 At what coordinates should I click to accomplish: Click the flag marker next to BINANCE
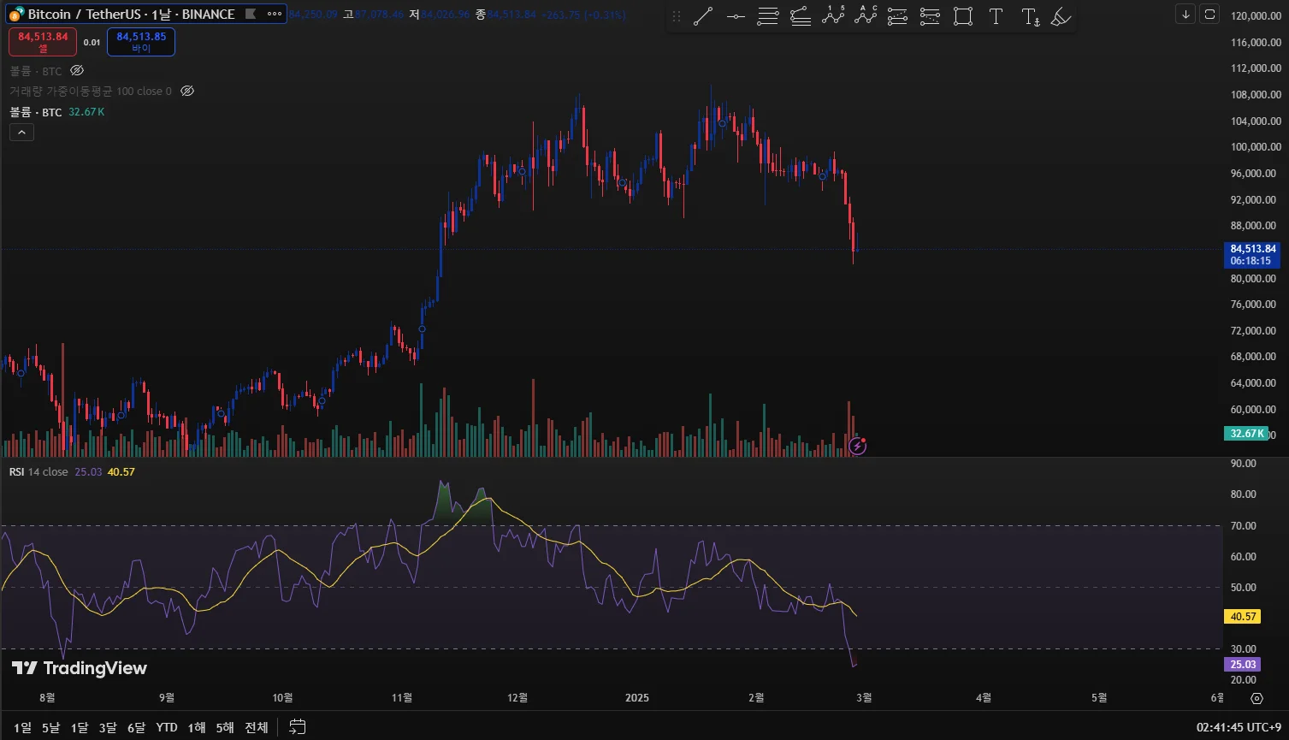click(x=251, y=15)
